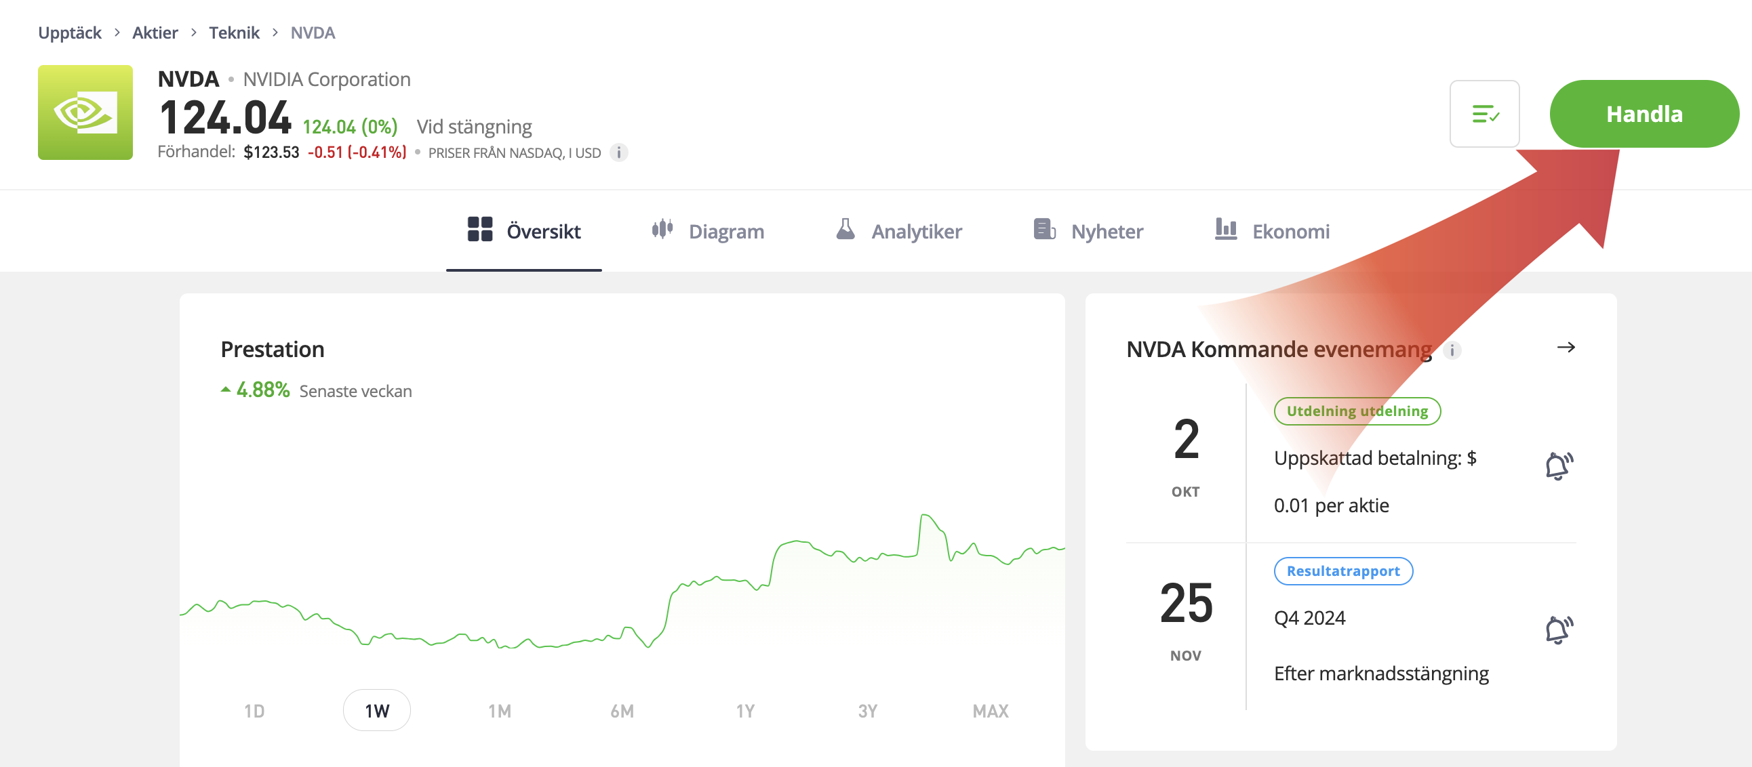Open the watchlist add icon button
Image resolution: width=1752 pixels, height=767 pixels.
click(1484, 114)
